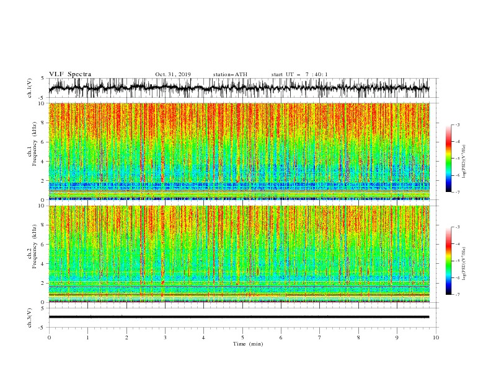Click the "2" kHz tick on ch.1 spectrogram

[x=44, y=181]
